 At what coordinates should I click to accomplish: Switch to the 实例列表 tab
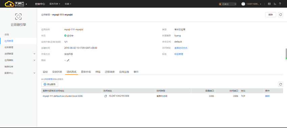(x=57, y=72)
